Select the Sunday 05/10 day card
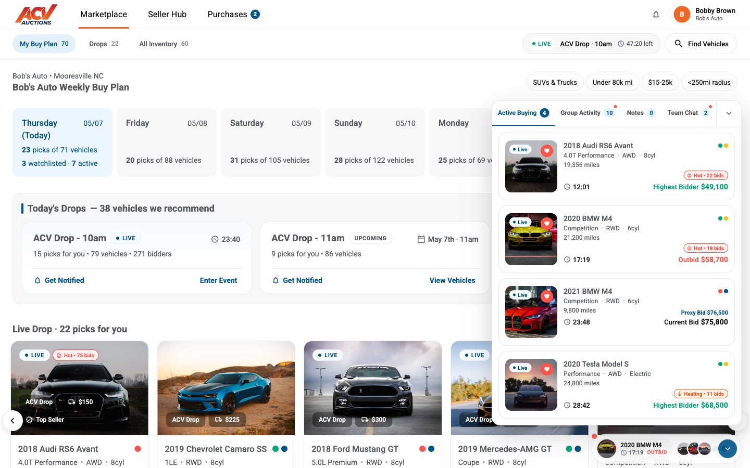Image resolution: width=750 pixels, height=468 pixels. (x=375, y=142)
